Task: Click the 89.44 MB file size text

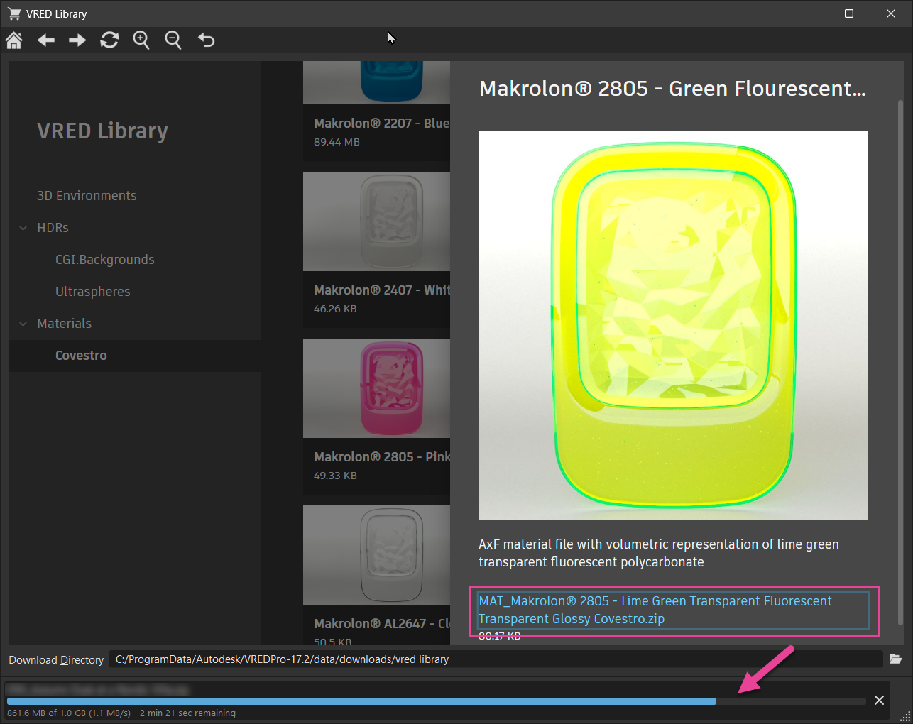Action: [337, 142]
